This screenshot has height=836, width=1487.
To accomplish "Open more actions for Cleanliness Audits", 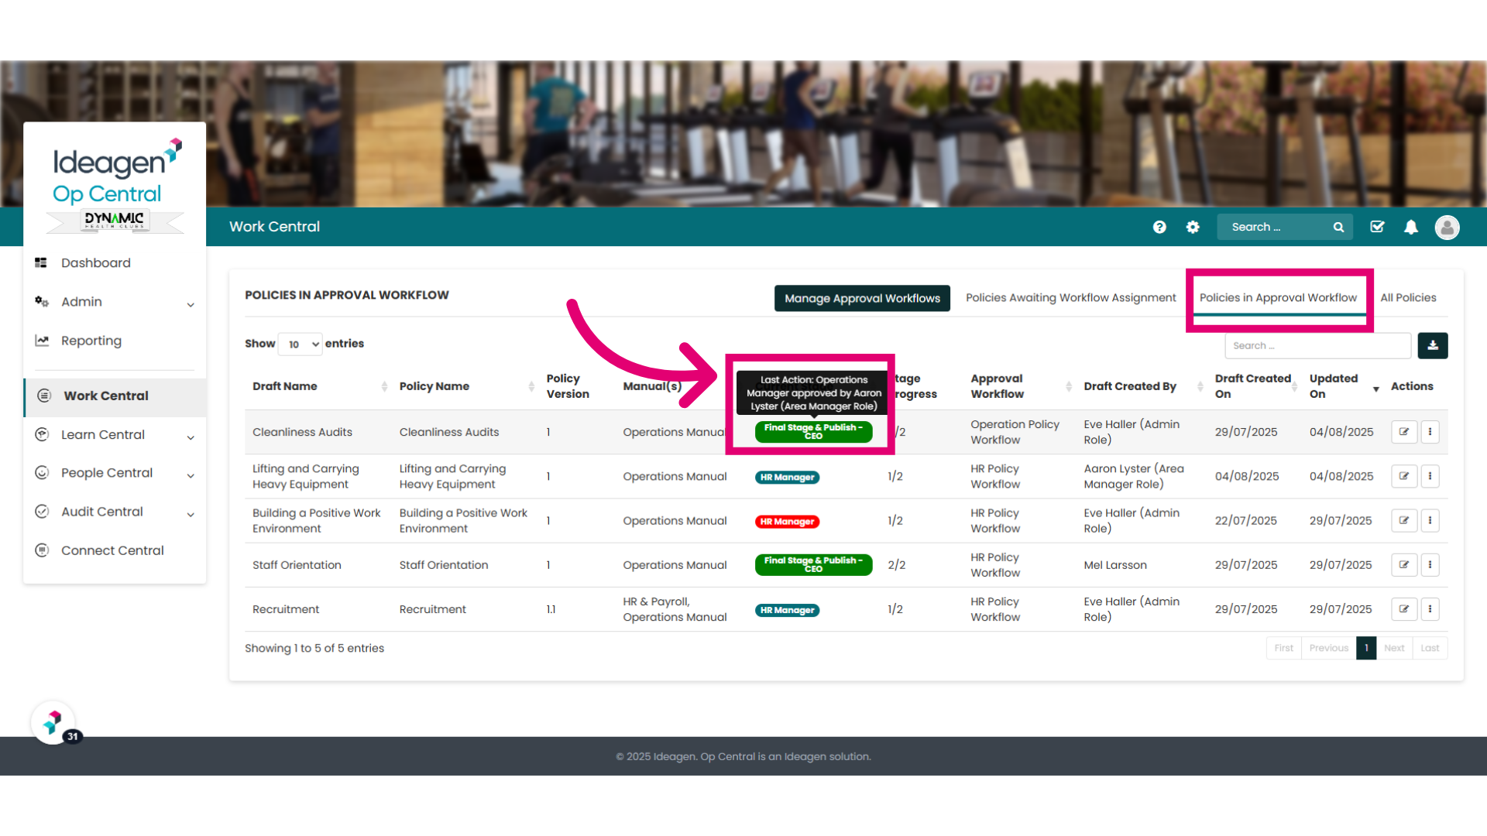I will click(1430, 432).
